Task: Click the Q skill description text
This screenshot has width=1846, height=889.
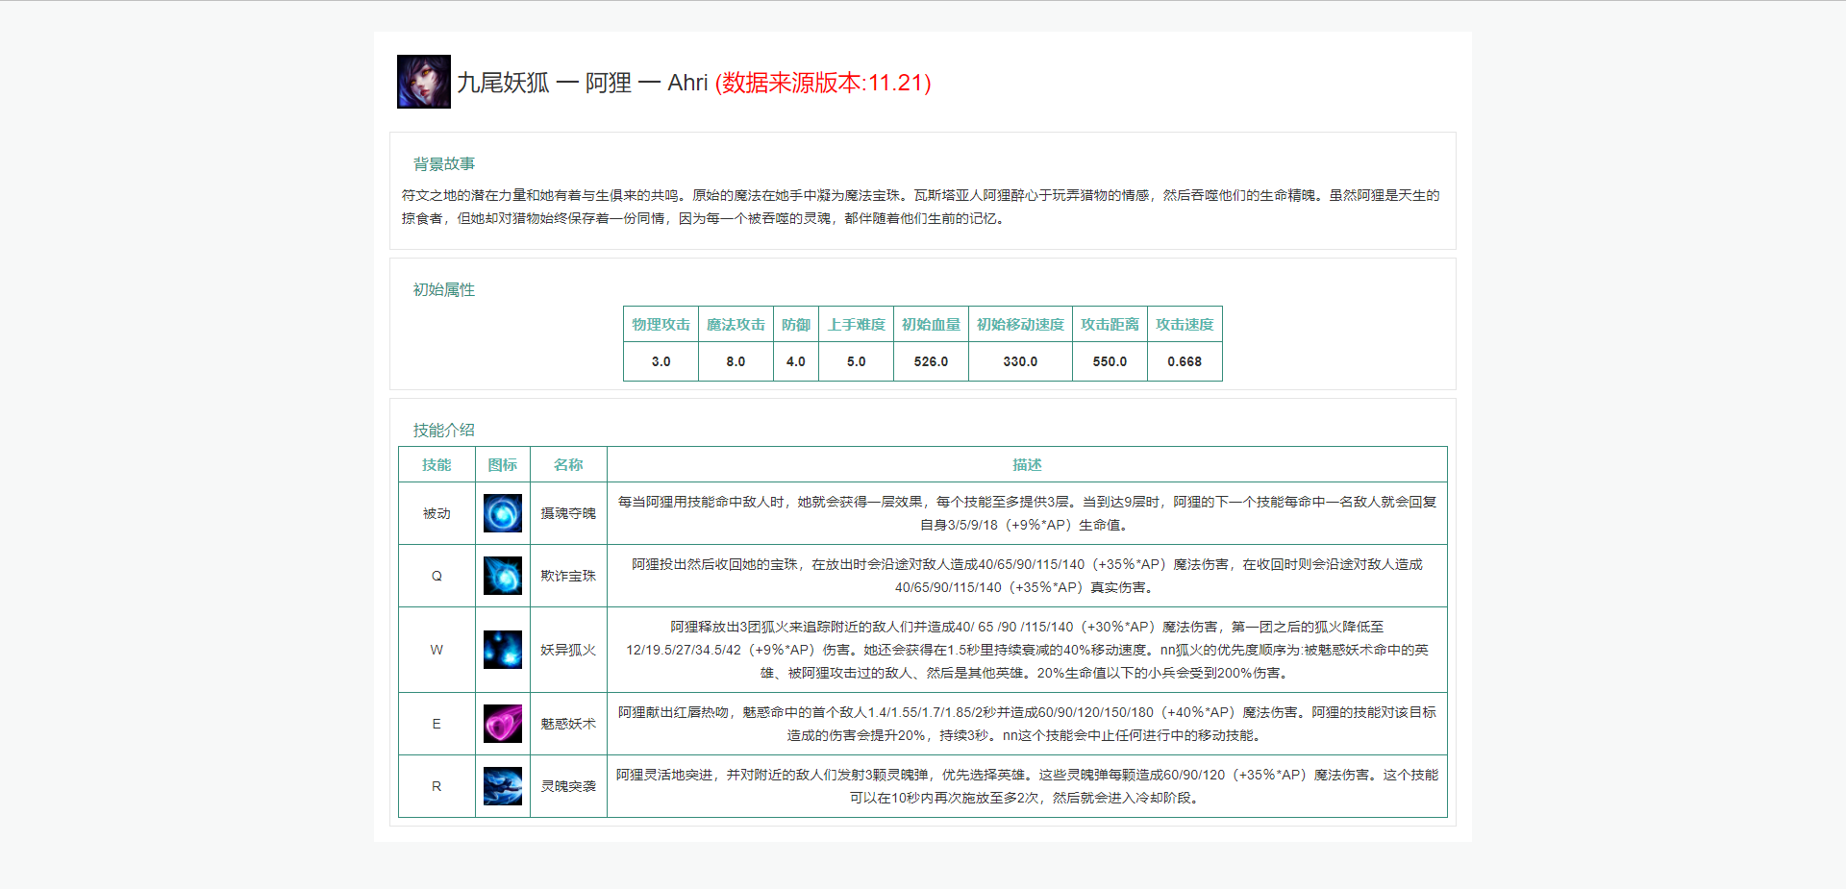Action: [x=1027, y=576]
